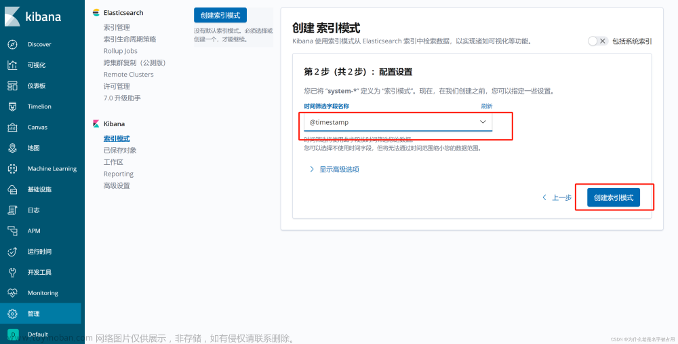Click the top 创建索引模式 button
Image resolution: width=678 pixels, height=344 pixels.
click(x=220, y=15)
